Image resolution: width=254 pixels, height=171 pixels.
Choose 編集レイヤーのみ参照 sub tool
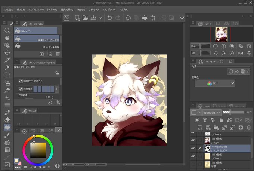click(37, 39)
